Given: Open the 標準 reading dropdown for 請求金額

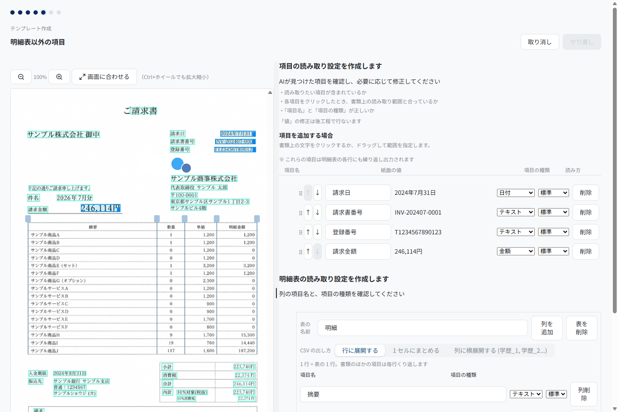Looking at the screenshot, I should 554,251.
